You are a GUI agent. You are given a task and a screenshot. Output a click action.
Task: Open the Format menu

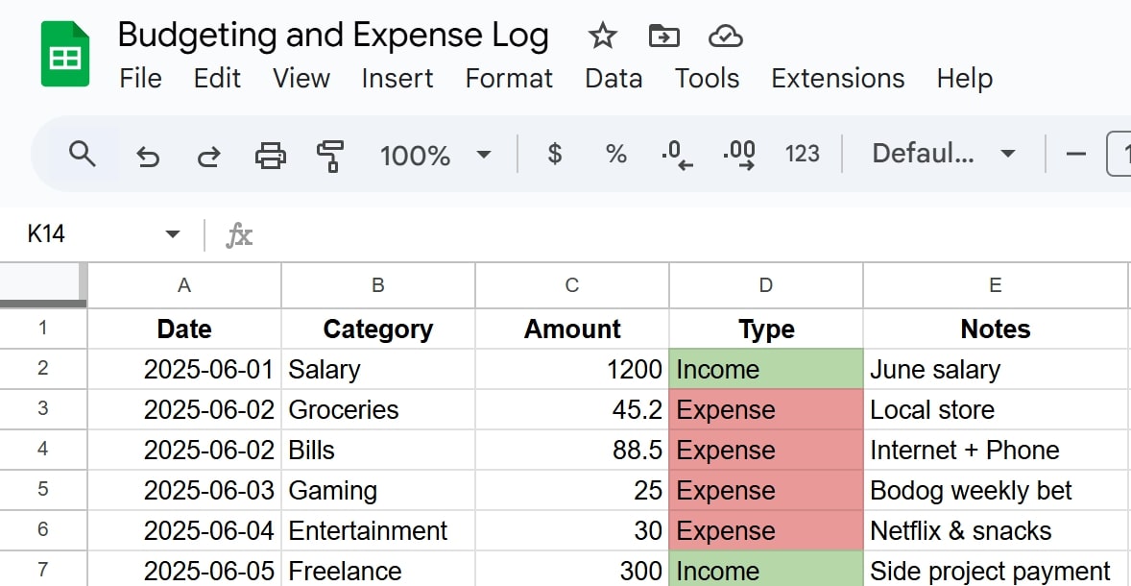point(509,78)
